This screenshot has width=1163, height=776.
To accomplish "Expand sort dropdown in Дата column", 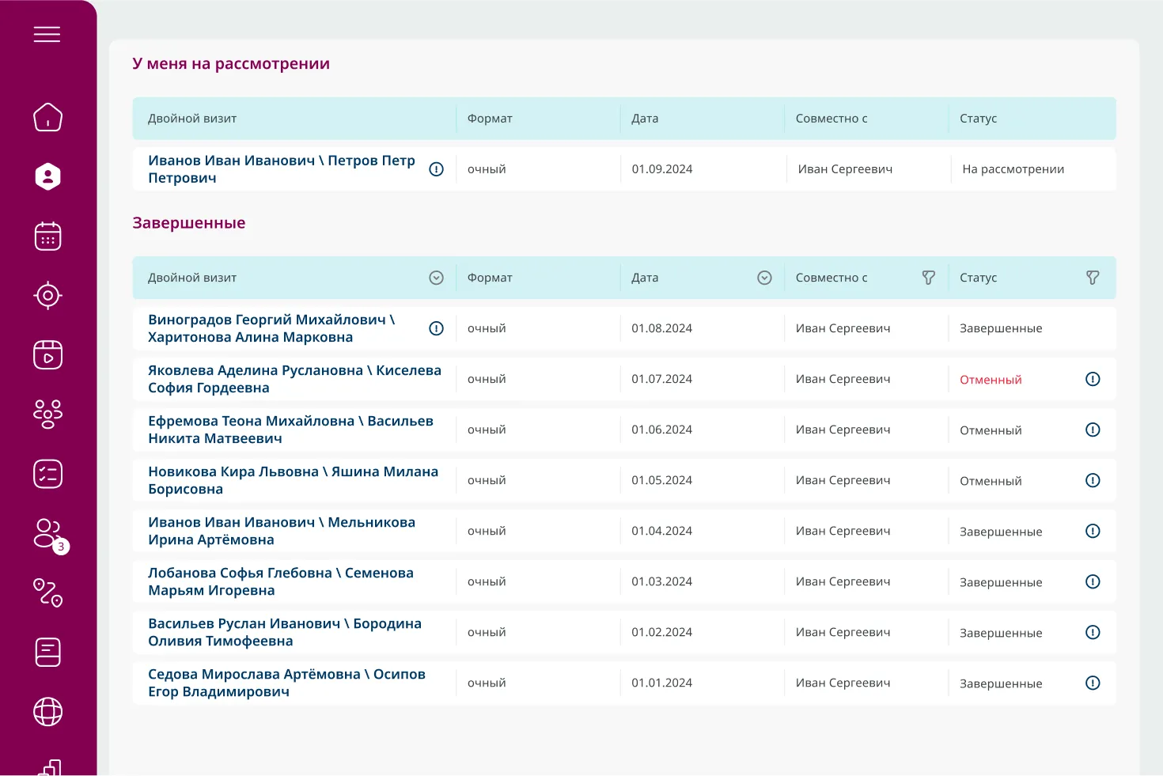I will (764, 278).
